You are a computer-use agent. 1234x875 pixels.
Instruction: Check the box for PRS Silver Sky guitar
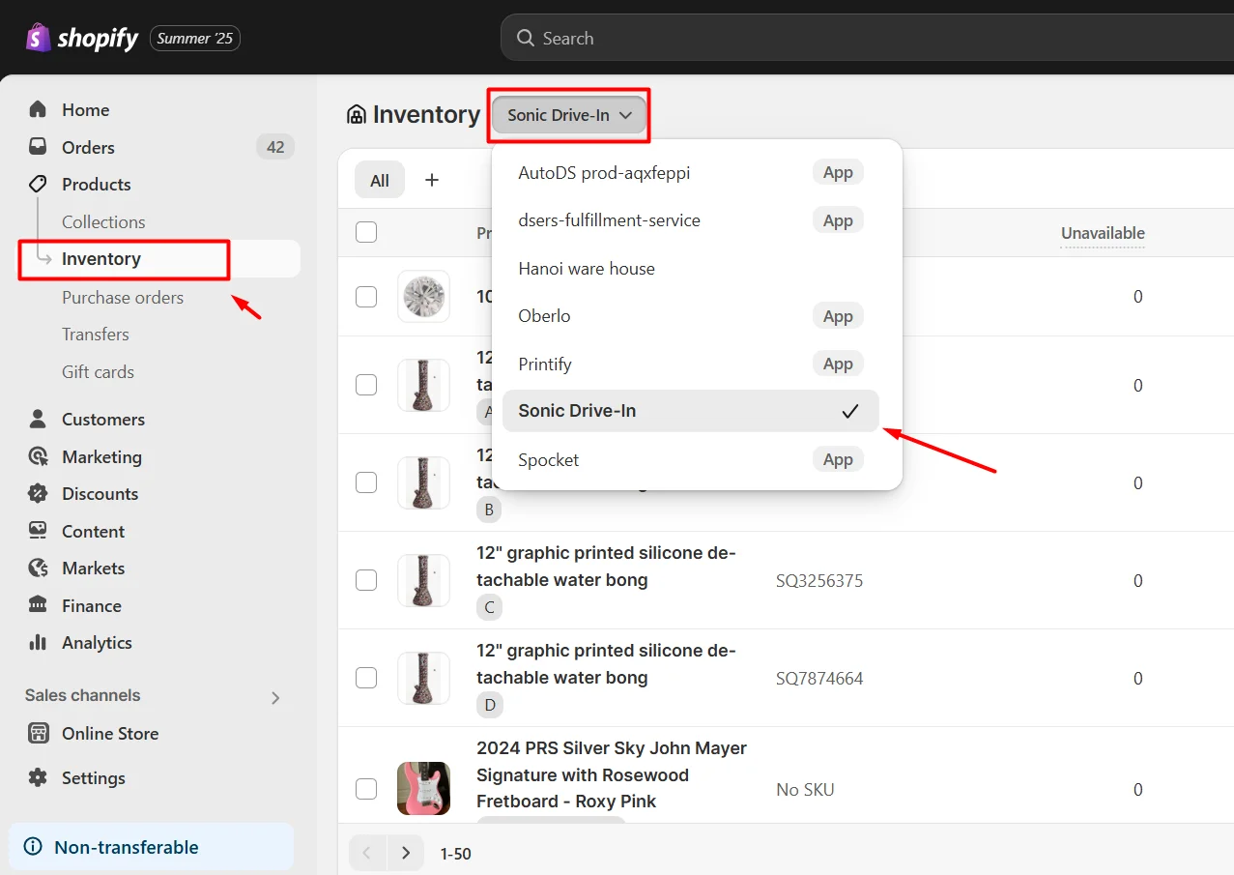click(x=366, y=788)
